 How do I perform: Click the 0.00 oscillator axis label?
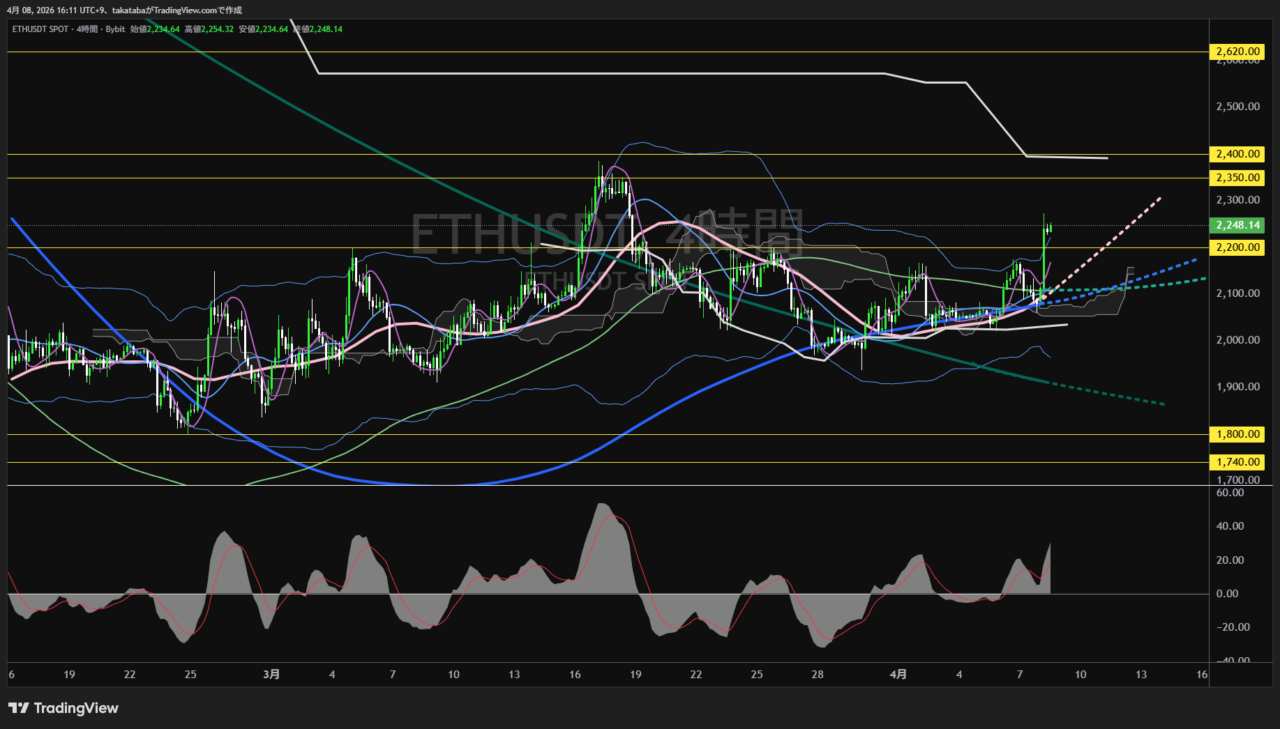[1227, 594]
